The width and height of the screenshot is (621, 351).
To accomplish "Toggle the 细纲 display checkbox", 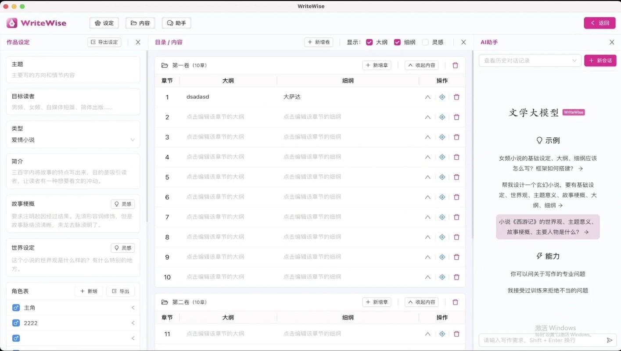I will pos(397,42).
